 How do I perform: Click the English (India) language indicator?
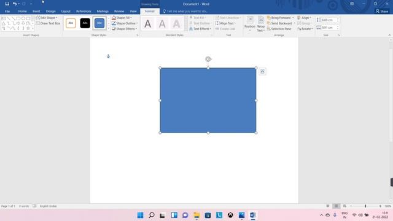(x=48, y=206)
